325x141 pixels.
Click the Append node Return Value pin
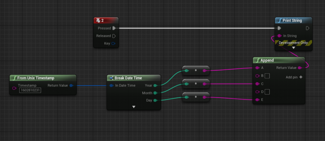[x=300, y=68]
